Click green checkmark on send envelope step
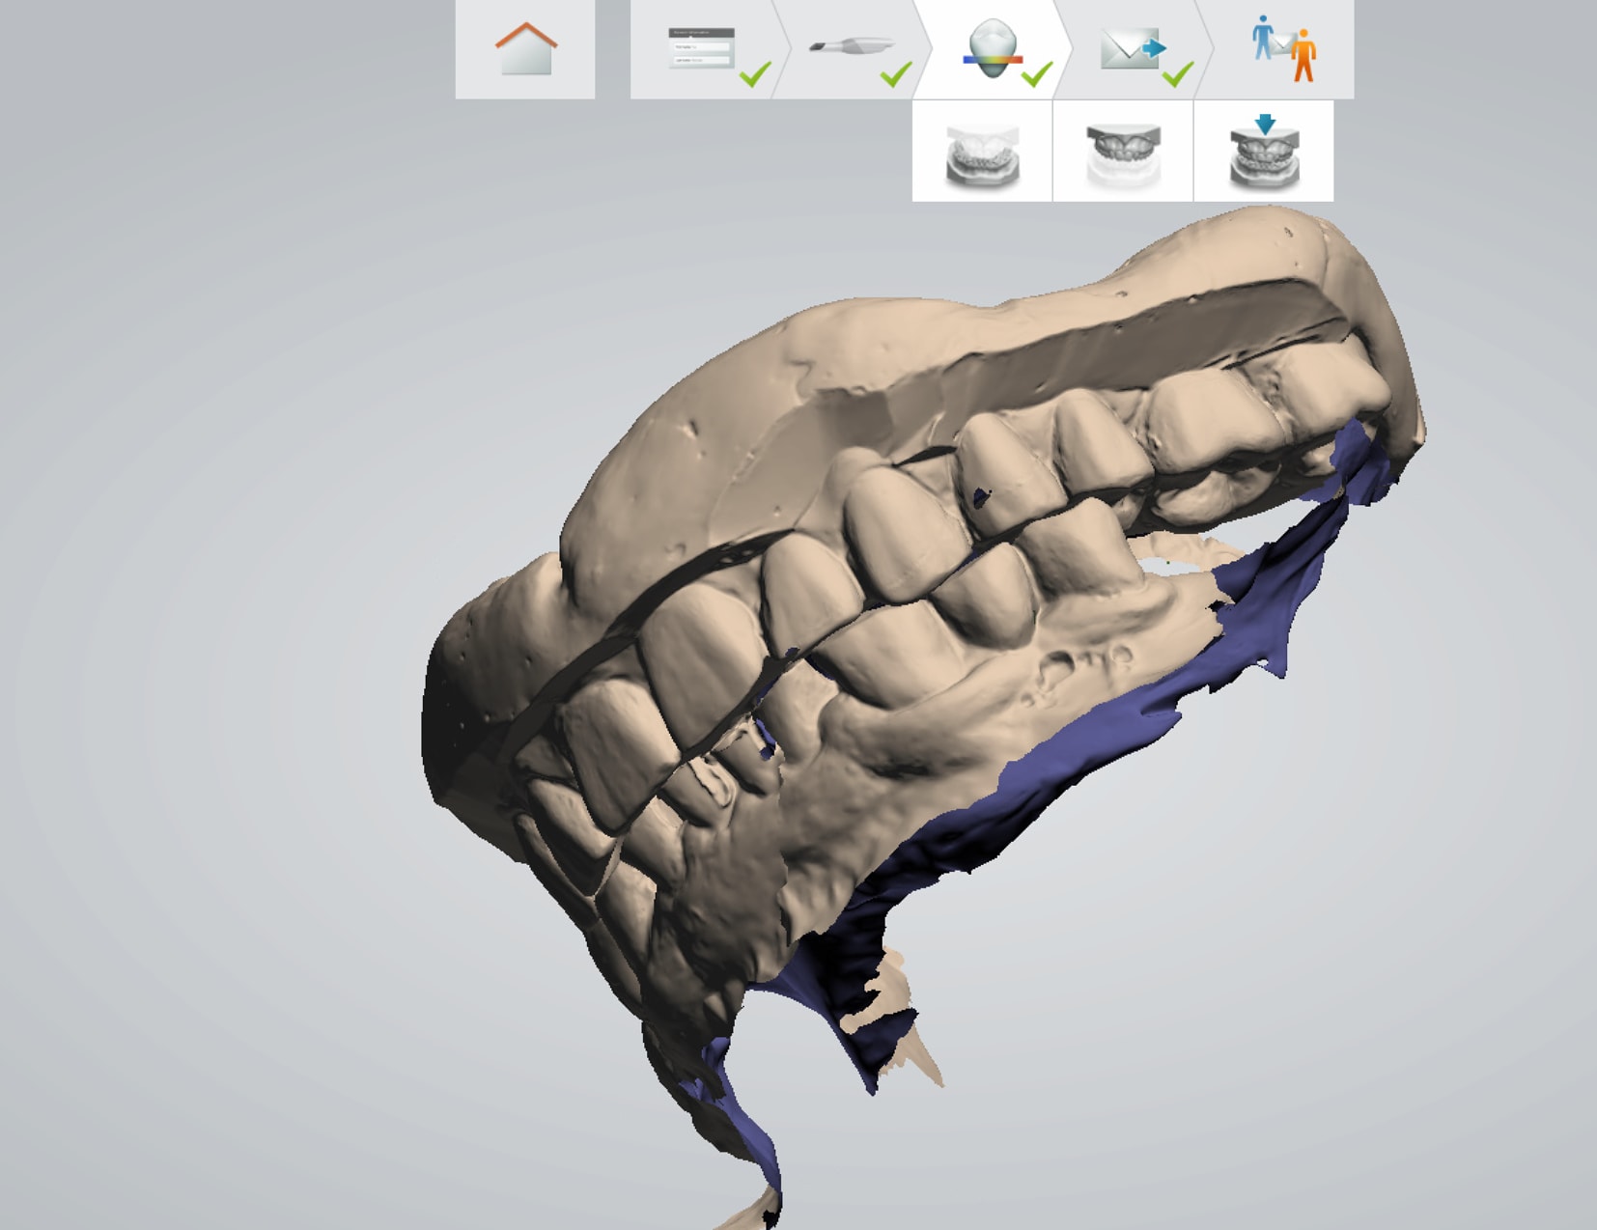This screenshot has width=1597, height=1230. [1177, 74]
